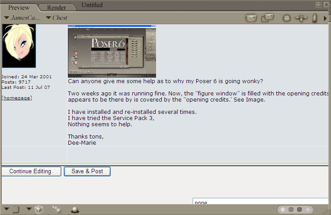Click the hand camera control icon
This screenshot has width=331, height=215.
[x=314, y=18]
